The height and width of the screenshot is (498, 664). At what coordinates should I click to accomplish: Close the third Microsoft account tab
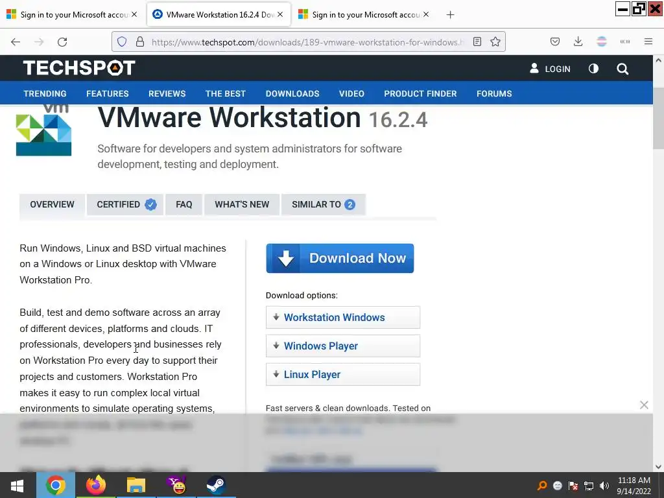(x=426, y=14)
